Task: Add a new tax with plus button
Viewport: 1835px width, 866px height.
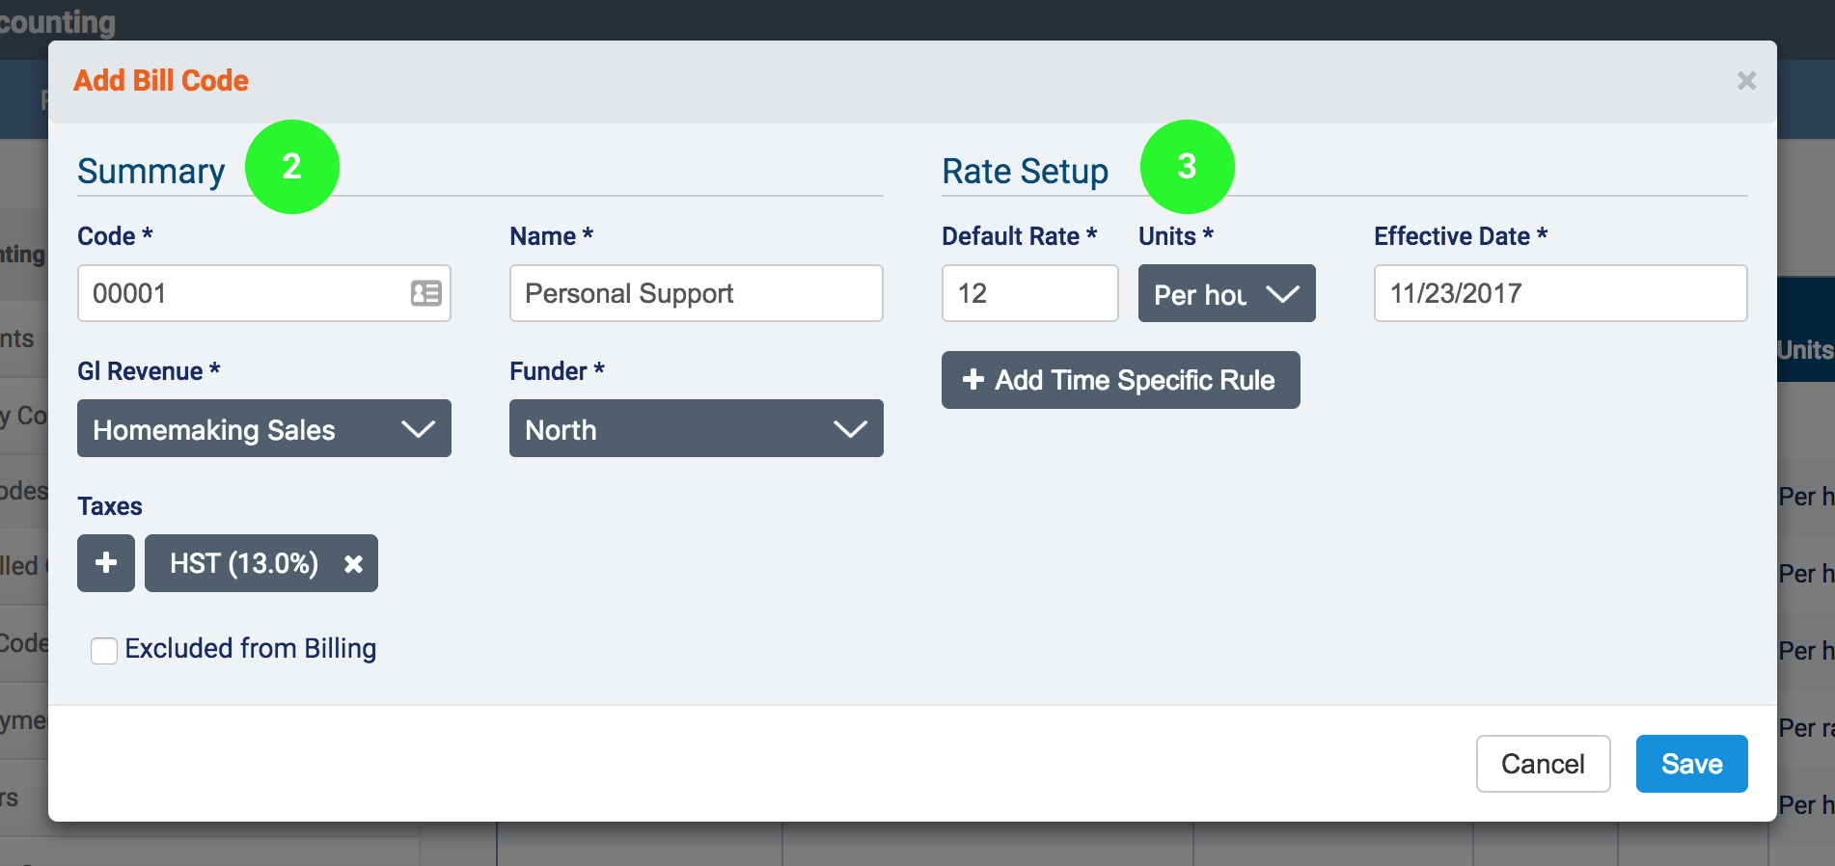Action: tap(106, 563)
